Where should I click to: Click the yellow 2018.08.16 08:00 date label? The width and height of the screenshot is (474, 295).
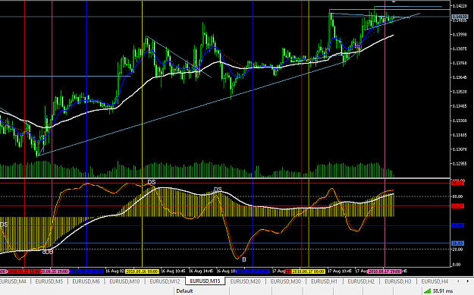point(142,271)
